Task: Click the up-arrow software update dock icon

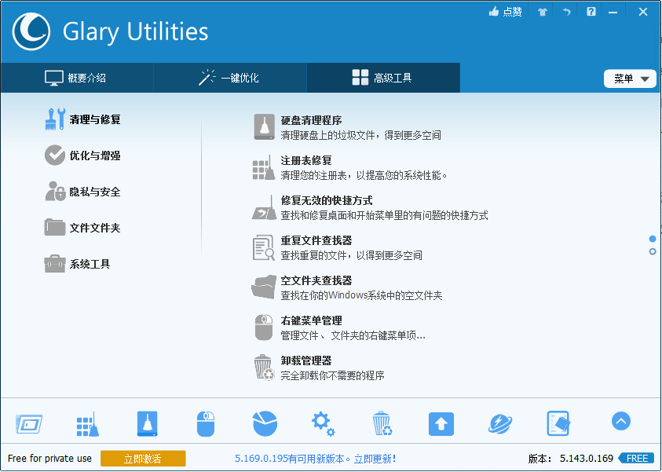Action: (441, 424)
